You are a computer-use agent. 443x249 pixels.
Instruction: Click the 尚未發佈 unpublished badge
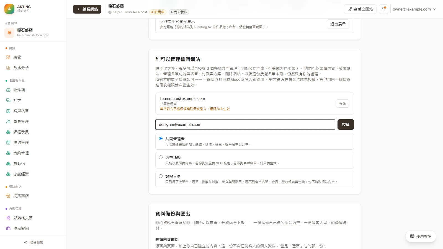179,12
